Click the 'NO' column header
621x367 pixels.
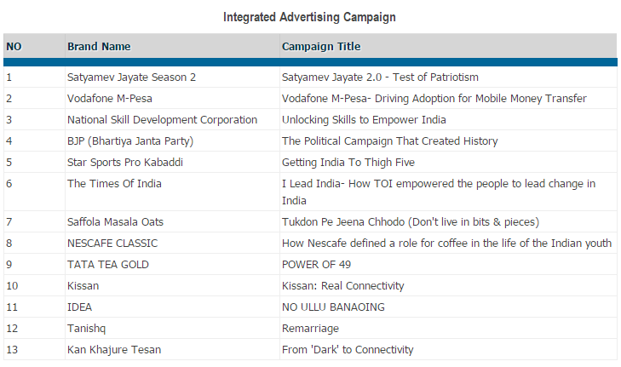tap(14, 47)
